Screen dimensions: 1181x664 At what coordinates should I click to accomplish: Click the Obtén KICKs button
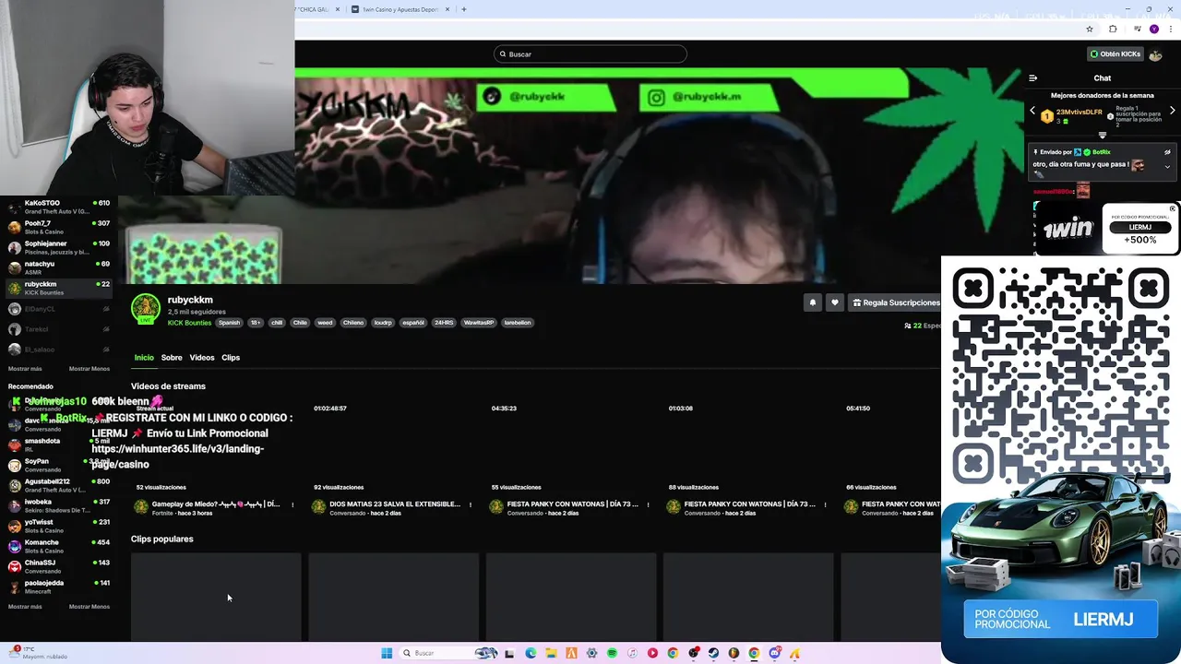click(1115, 54)
